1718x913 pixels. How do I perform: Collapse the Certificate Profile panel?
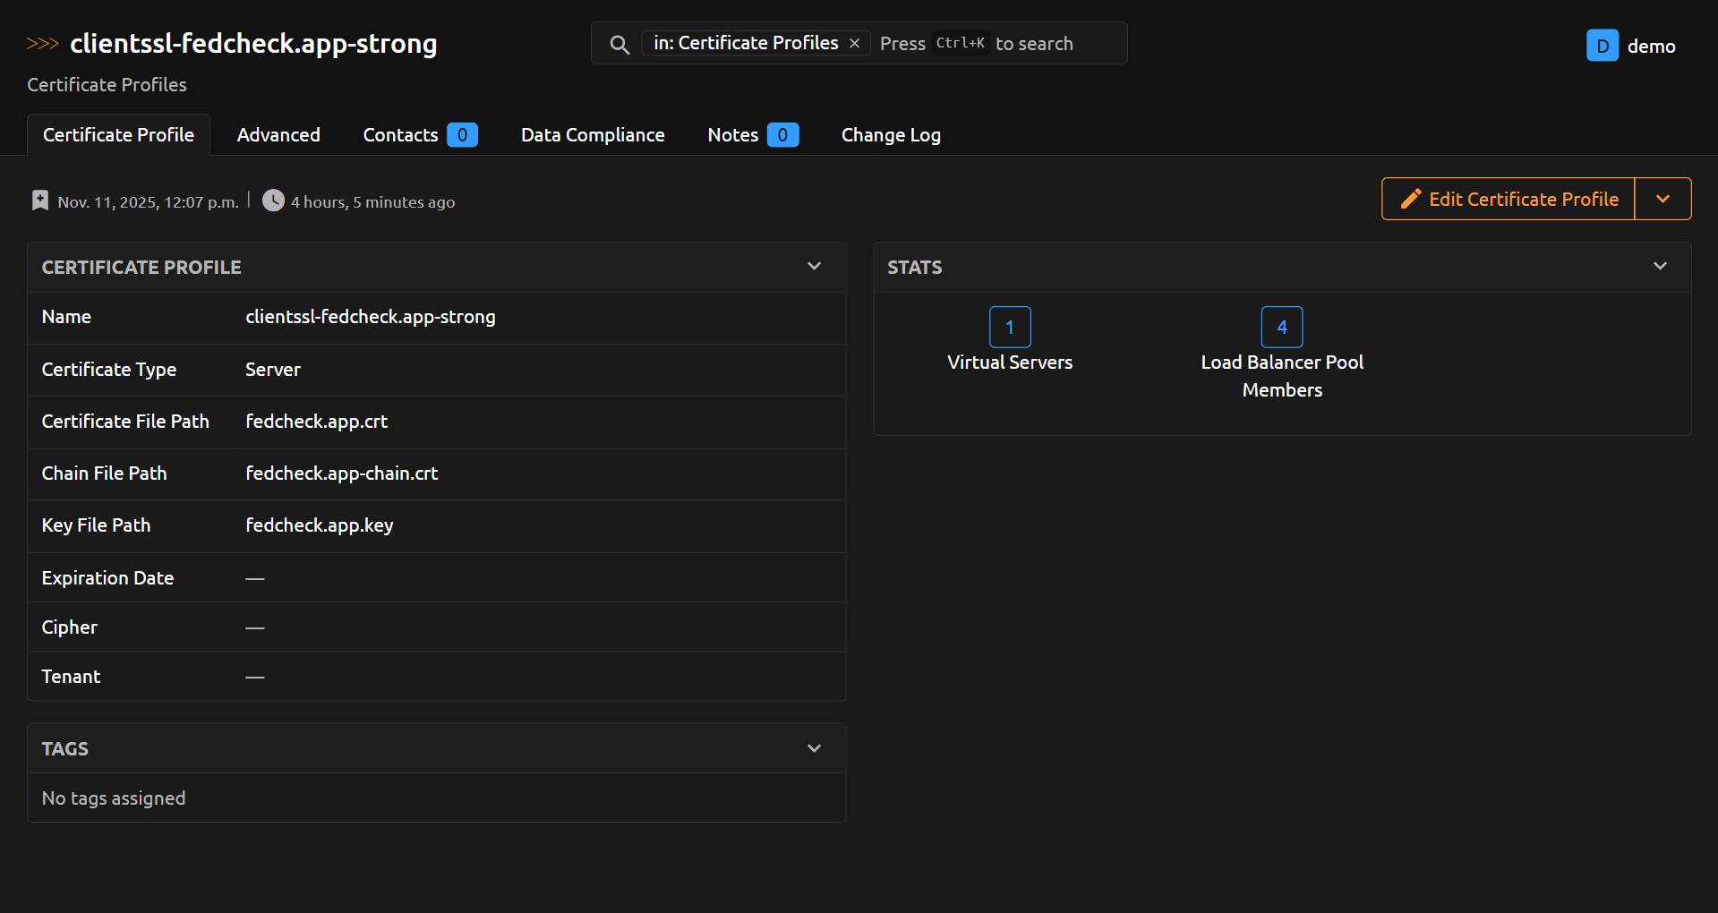[x=814, y=267]
